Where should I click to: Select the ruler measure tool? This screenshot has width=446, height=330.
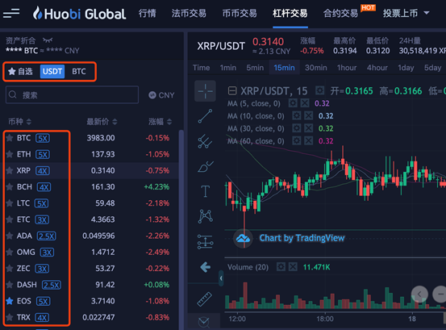click(x=205, y=299)
